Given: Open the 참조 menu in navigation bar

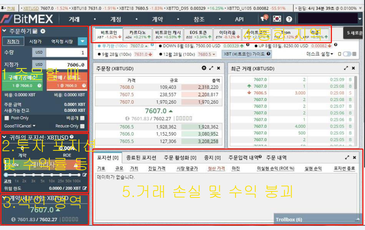Looking at the screenshot, I should pyautogui.click(x=199, y=19).
